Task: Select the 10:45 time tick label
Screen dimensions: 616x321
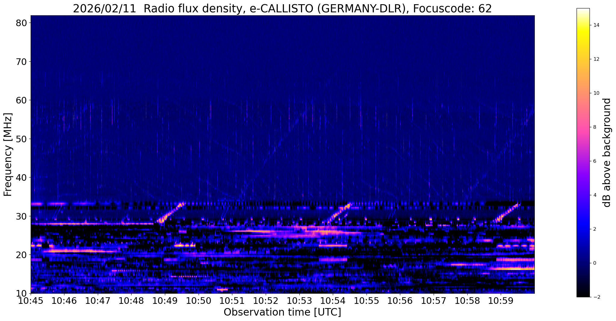Action: pyautogui.click(x=31, y=301)
